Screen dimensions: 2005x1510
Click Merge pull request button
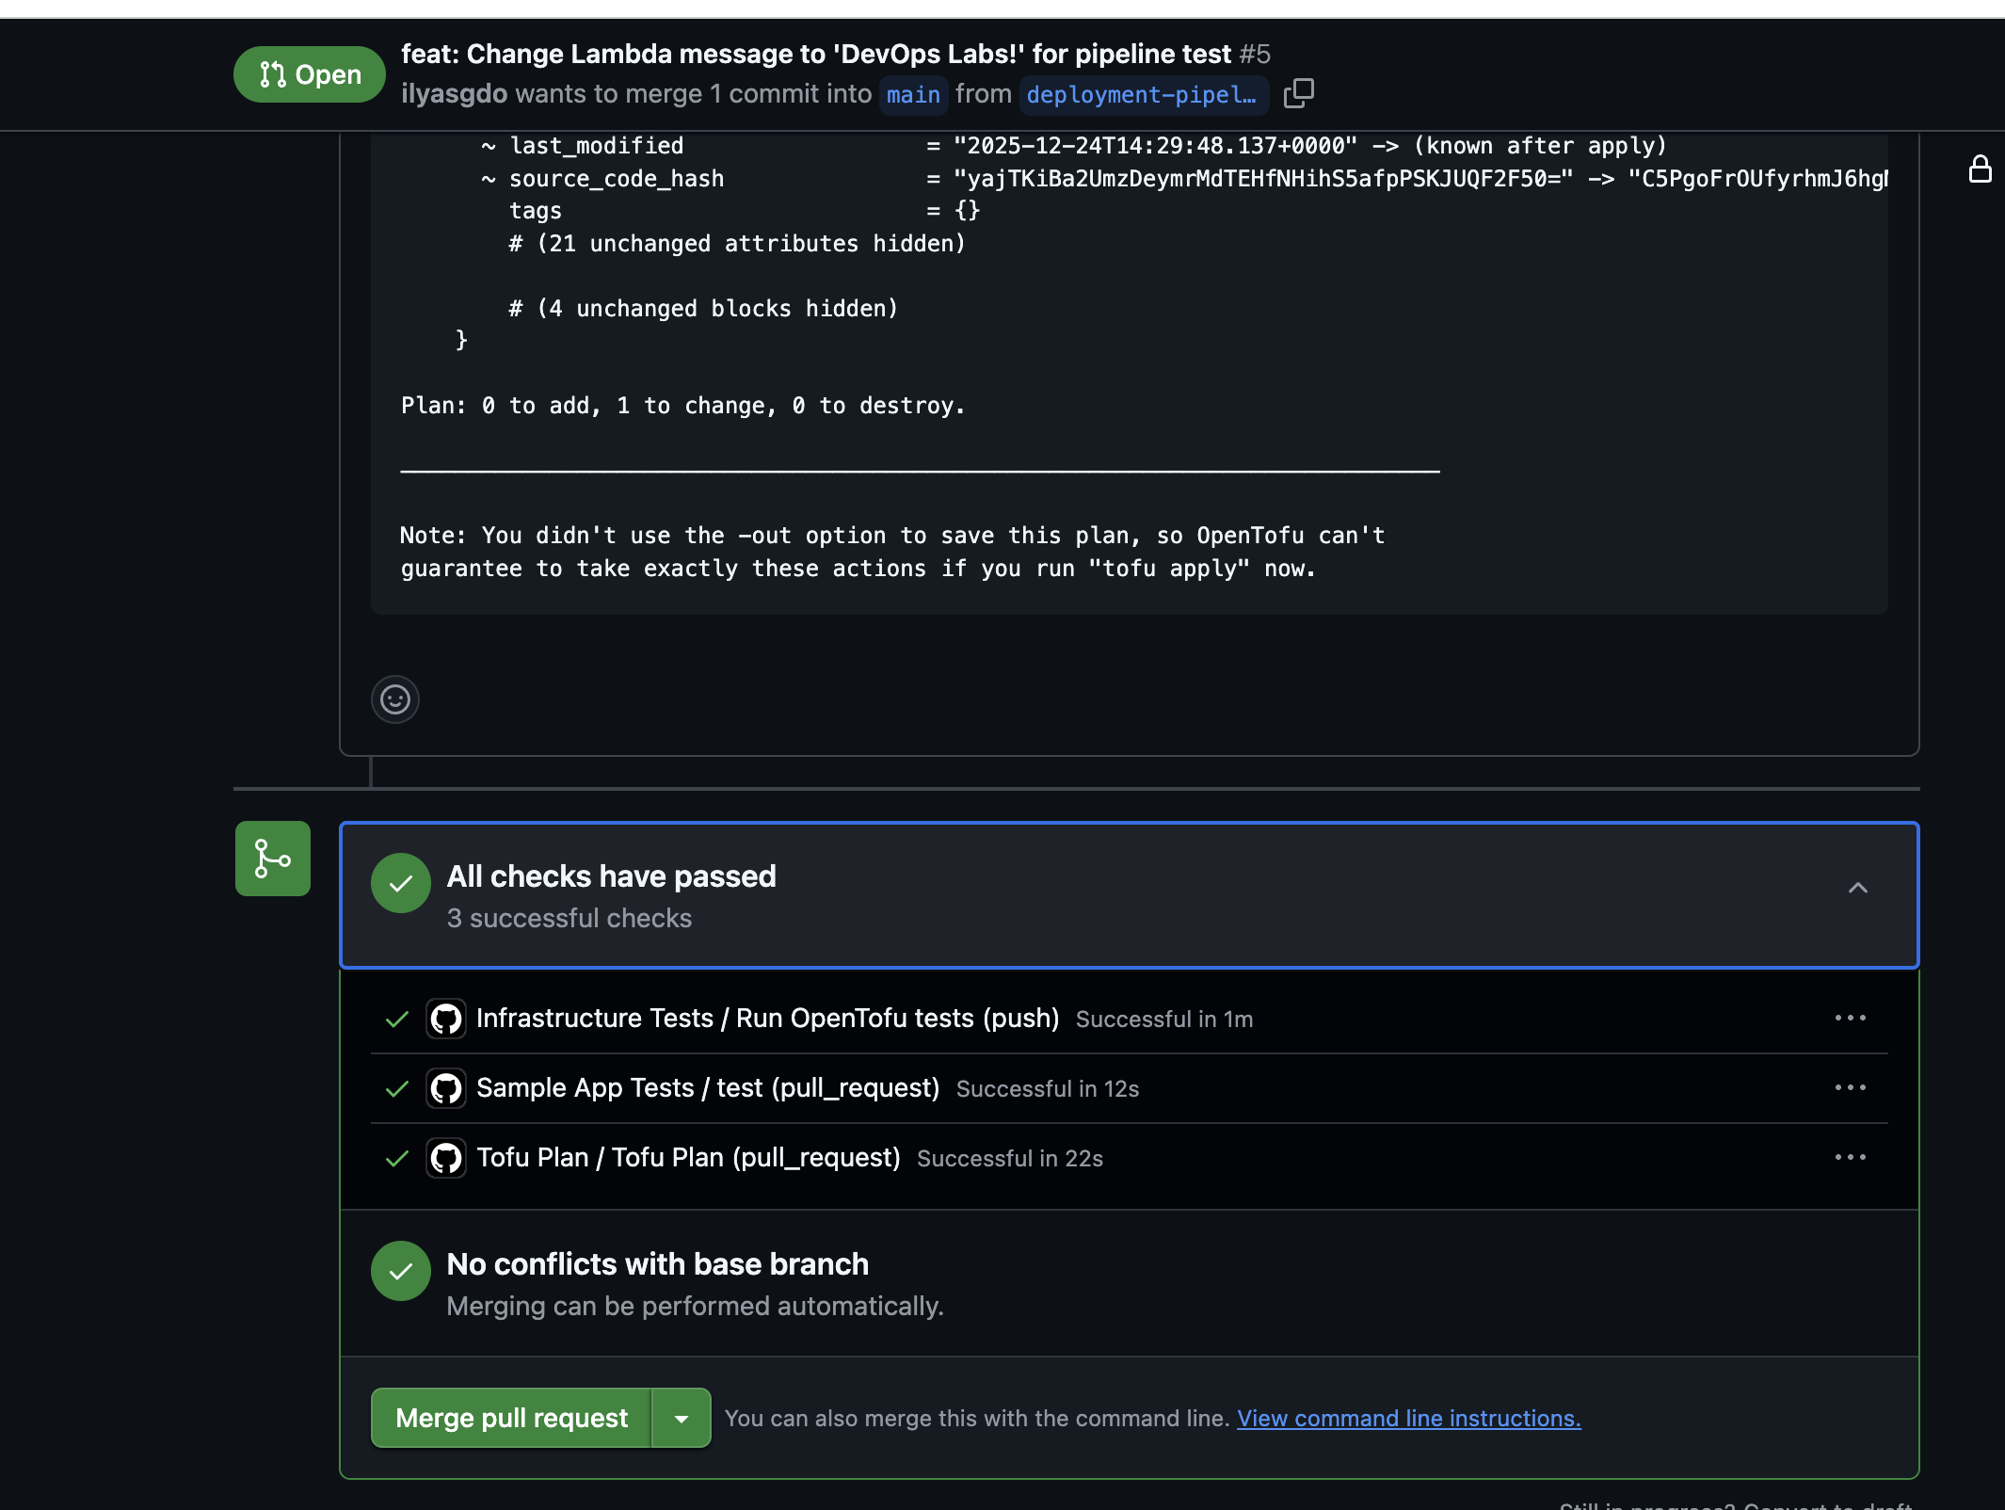click(511, 1418)
